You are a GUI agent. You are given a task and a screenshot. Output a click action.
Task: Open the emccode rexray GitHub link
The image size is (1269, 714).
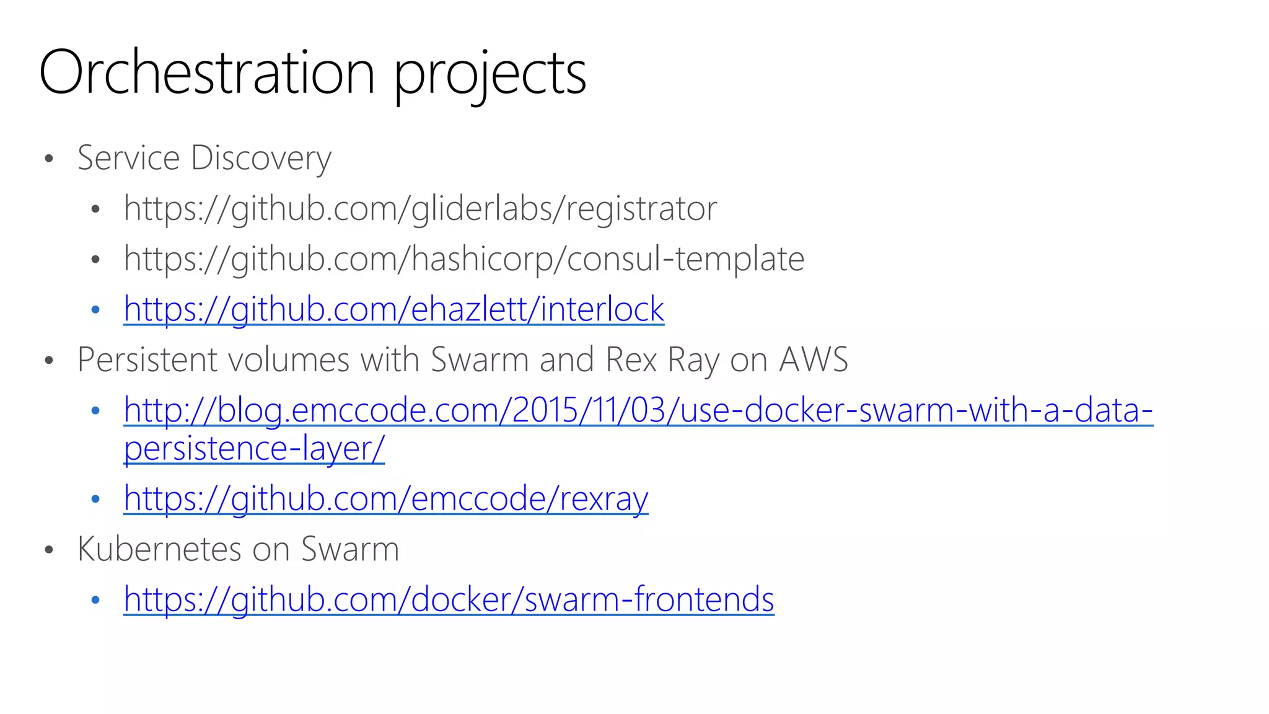pos(386,499)
